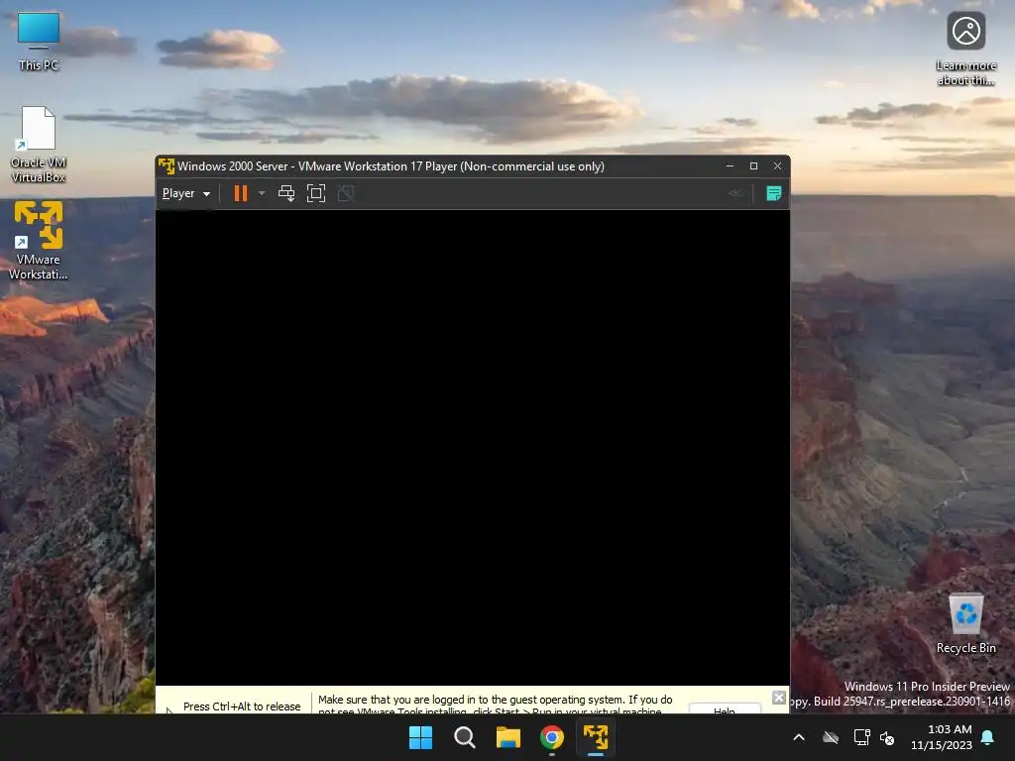Click 'Press Ctrl+Alt to release' status text
The image size is (1015, 761).
[x=242, y=706]
